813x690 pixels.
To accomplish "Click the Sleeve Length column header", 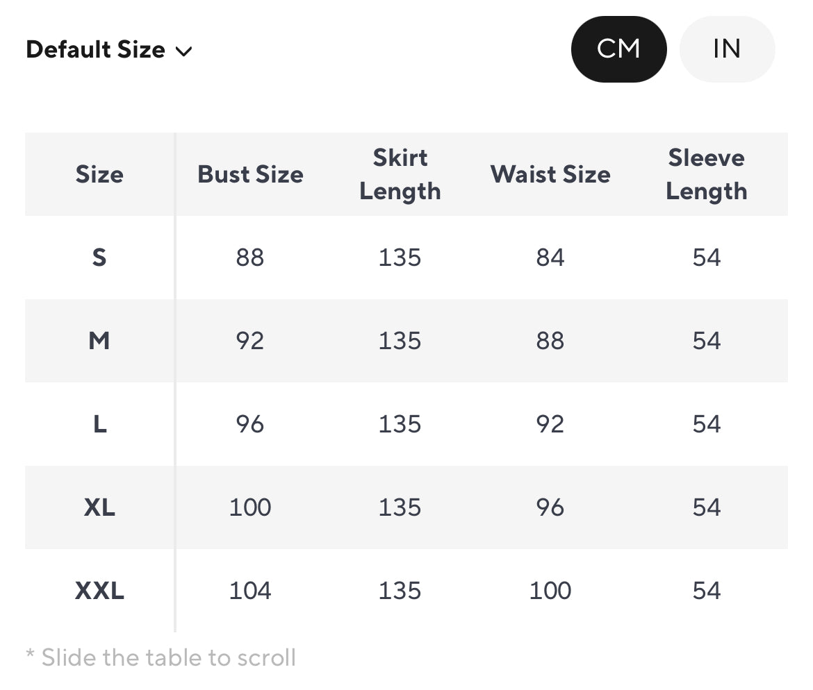I will tap(706, 174).
